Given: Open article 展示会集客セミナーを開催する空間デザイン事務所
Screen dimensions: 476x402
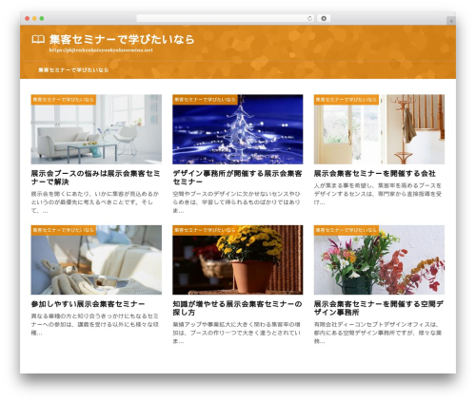Looking at the screenshot, I should (379, 308).
